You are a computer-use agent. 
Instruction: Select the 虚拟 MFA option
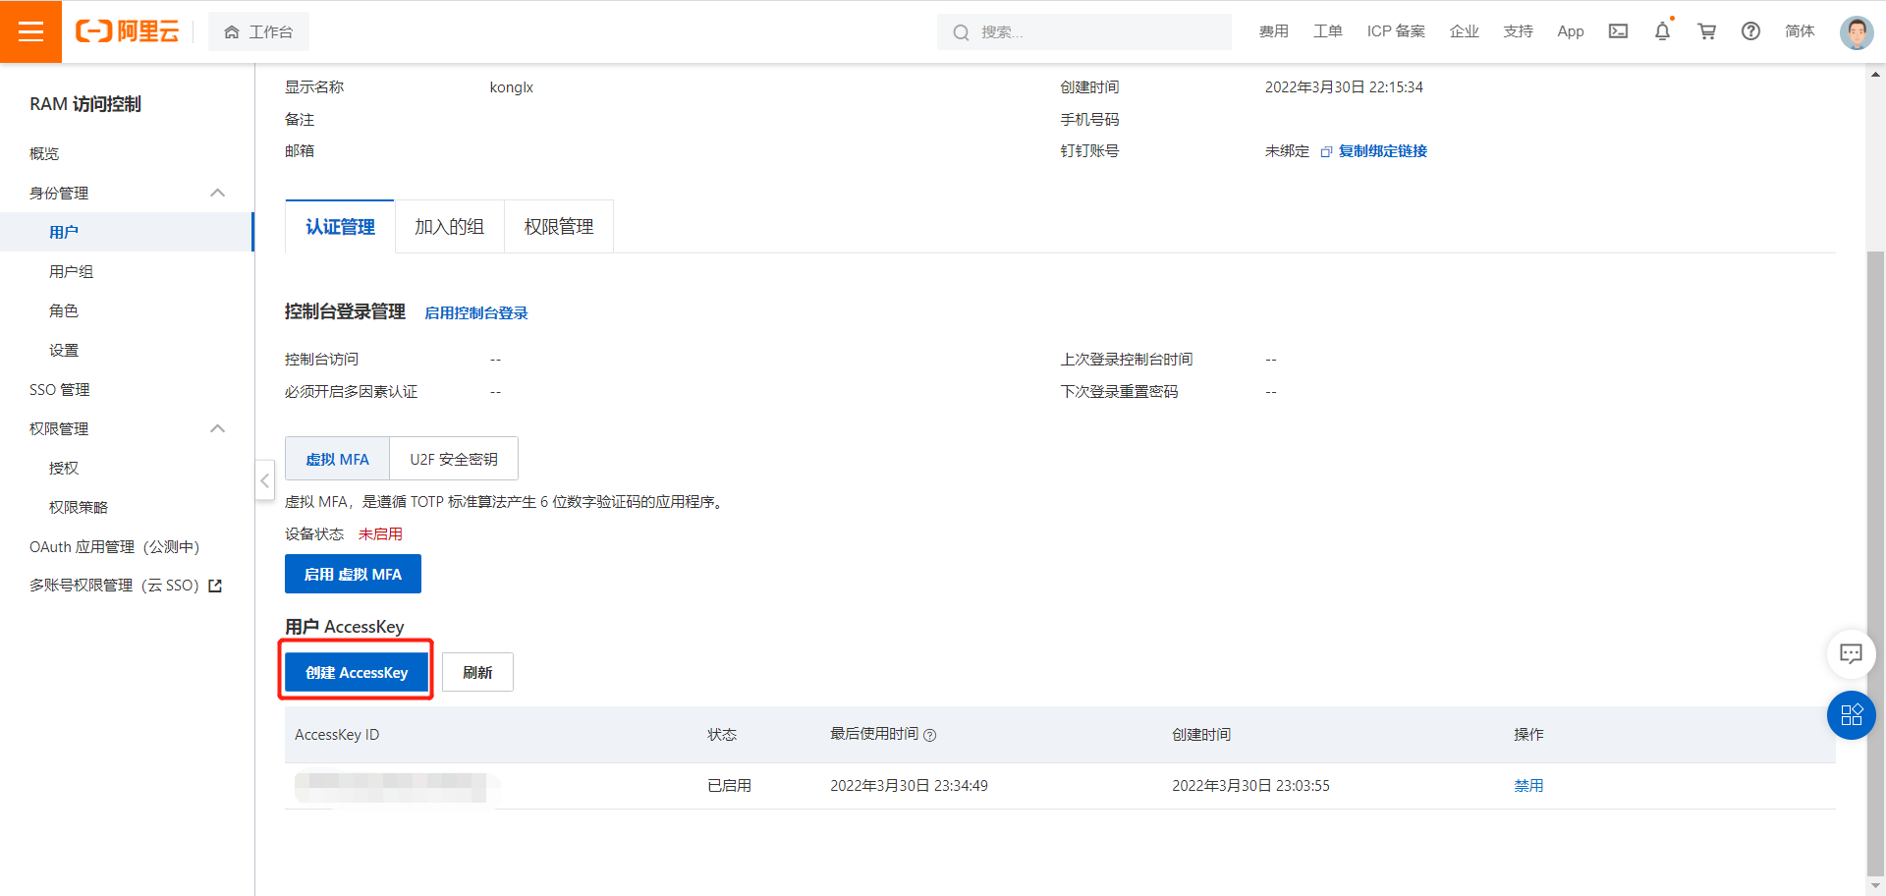click(x=337, y=459)
